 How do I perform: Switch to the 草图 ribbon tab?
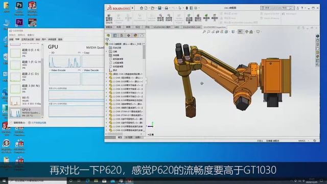[128, 27]
